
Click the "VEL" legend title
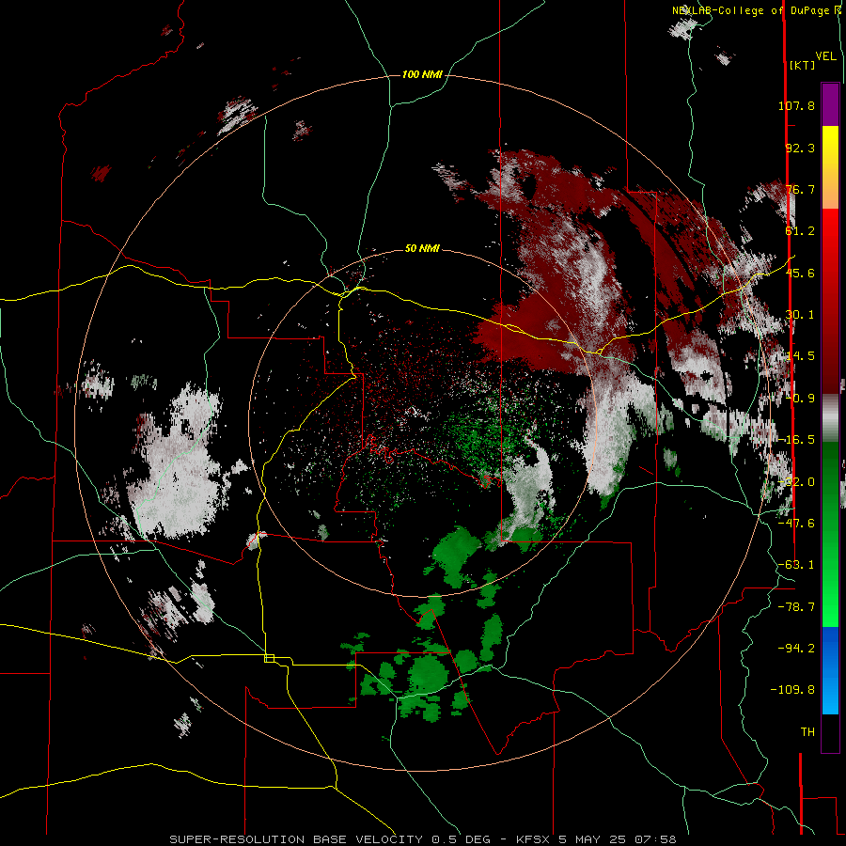click(825, 56)
